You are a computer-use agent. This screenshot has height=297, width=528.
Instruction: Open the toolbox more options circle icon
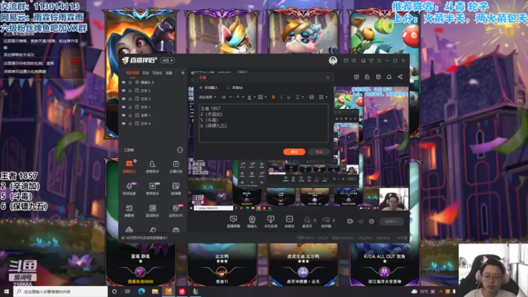coord(180,150)
